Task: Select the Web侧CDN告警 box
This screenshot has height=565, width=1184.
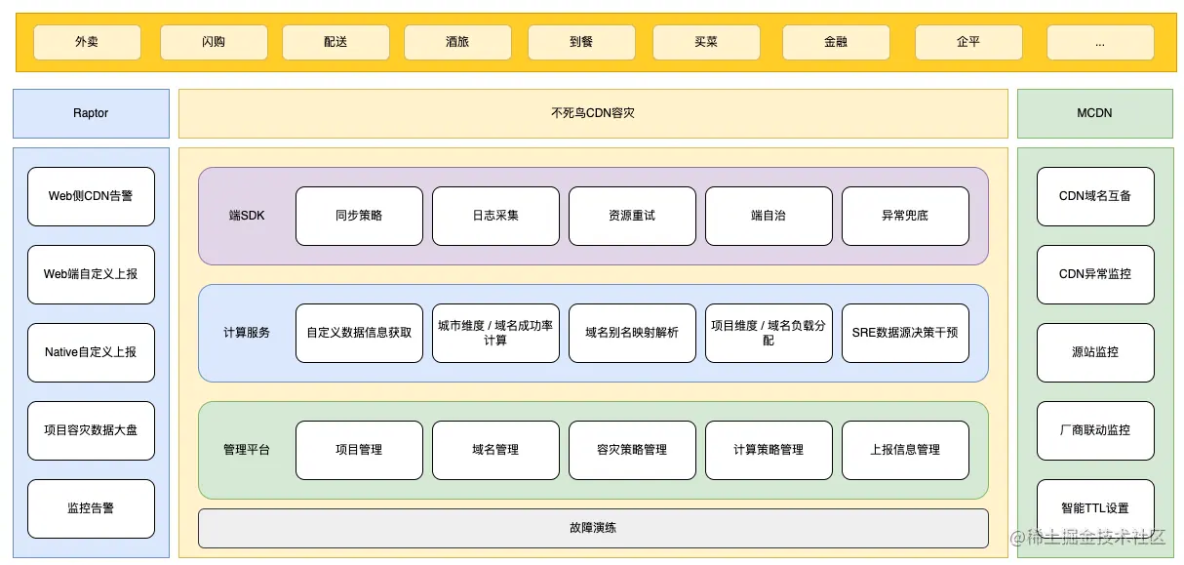Action: pyautogui.click(x=91, y=196)
